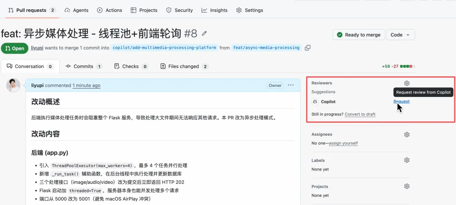The width and height of the screenshot is (456, 205).
Task: Click liyupi's avatar picture
Action: point(13,86)
